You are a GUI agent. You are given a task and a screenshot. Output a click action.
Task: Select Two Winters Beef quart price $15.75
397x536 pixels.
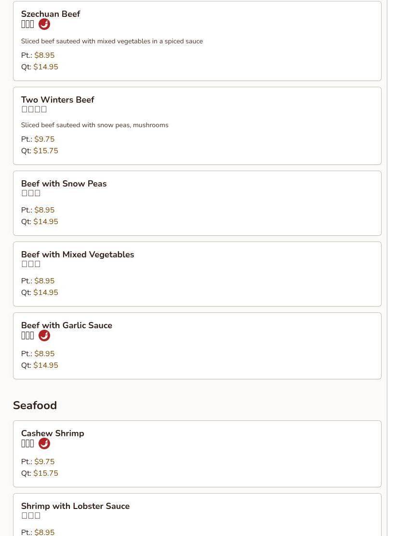pyautogui.click(x=46, y=151)
